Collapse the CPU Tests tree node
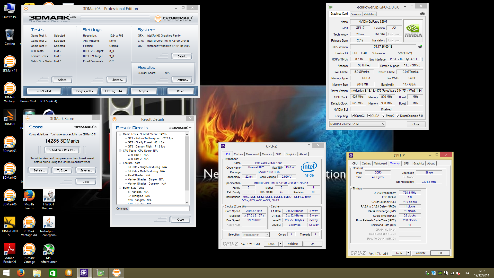494x278 pixels. click(x=120, y=151)
